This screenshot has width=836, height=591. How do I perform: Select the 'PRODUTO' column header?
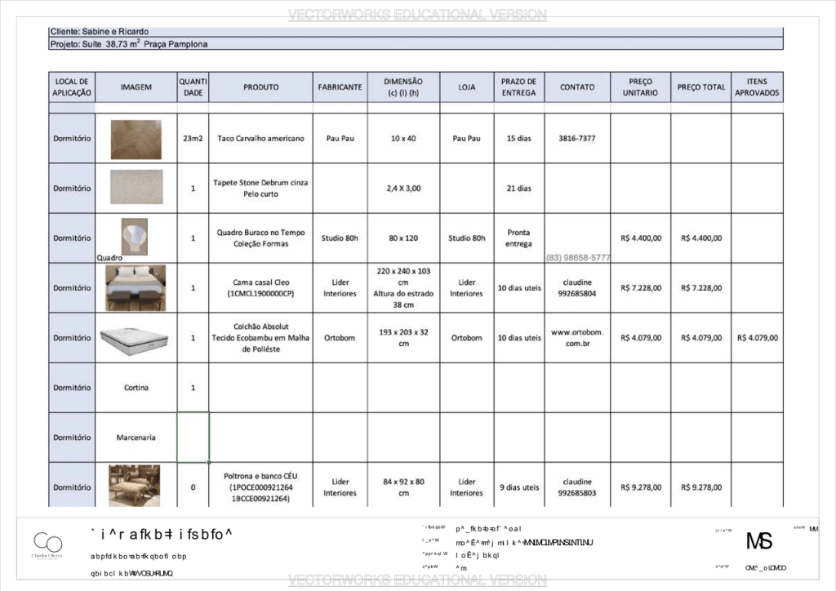point(260,87)
